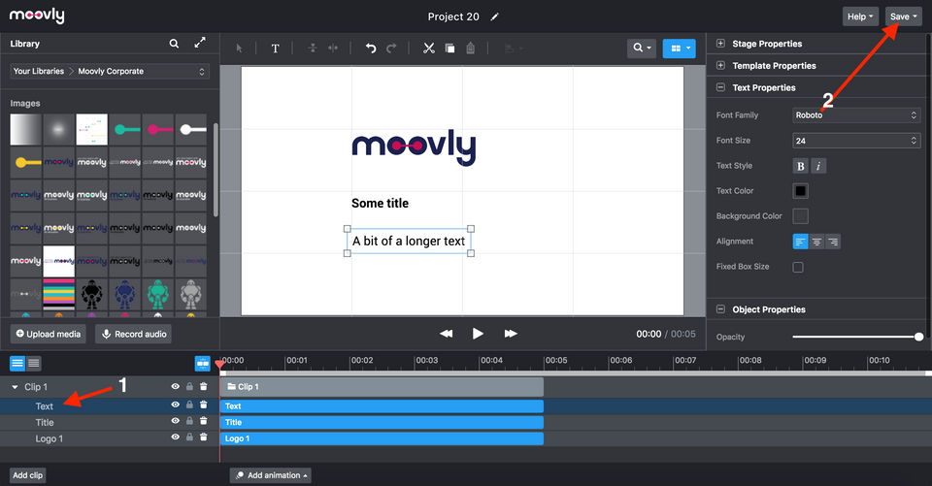Delete the Title layer
The width and height of the screenshot is (932, 486).
coord(203,421)
